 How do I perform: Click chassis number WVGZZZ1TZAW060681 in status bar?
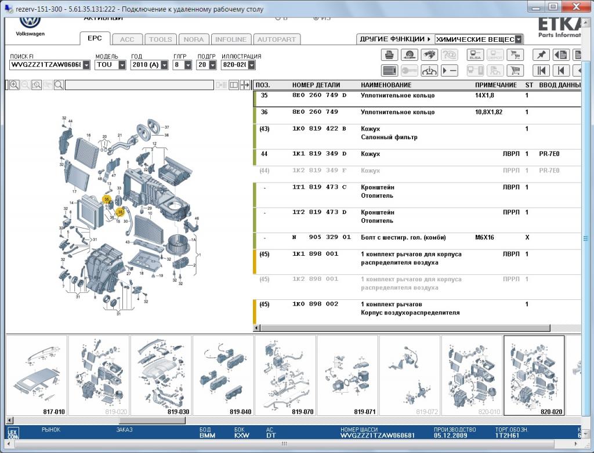[x=377, y=436]
